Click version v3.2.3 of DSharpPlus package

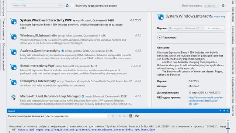click(x=138, y=81)
